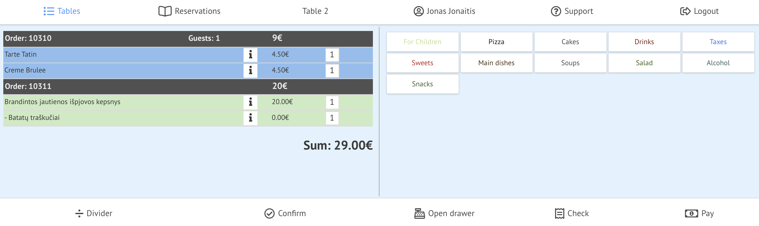The image size is (759, 226).
Task: Select the Pizza category
Action: (496, 42)
